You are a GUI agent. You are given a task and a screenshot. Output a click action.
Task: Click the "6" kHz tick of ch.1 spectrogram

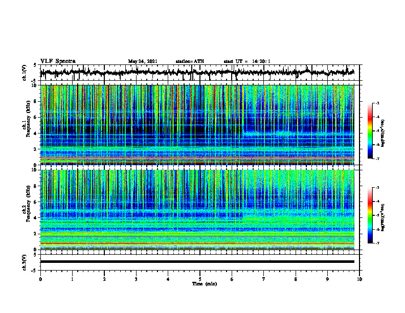[36, 117]
